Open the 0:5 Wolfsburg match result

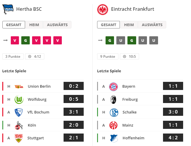[73, 99]
